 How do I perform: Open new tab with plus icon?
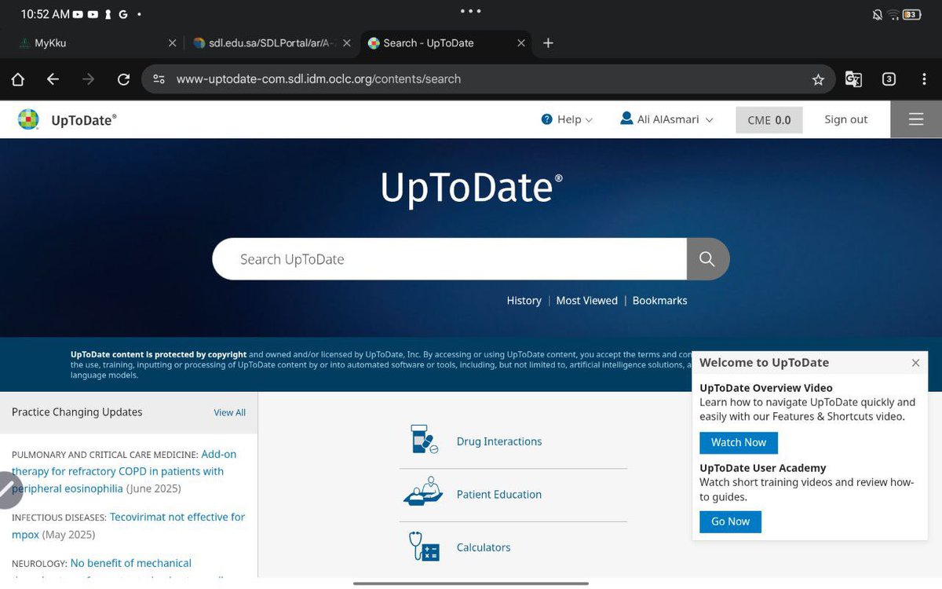coord(548,43)
